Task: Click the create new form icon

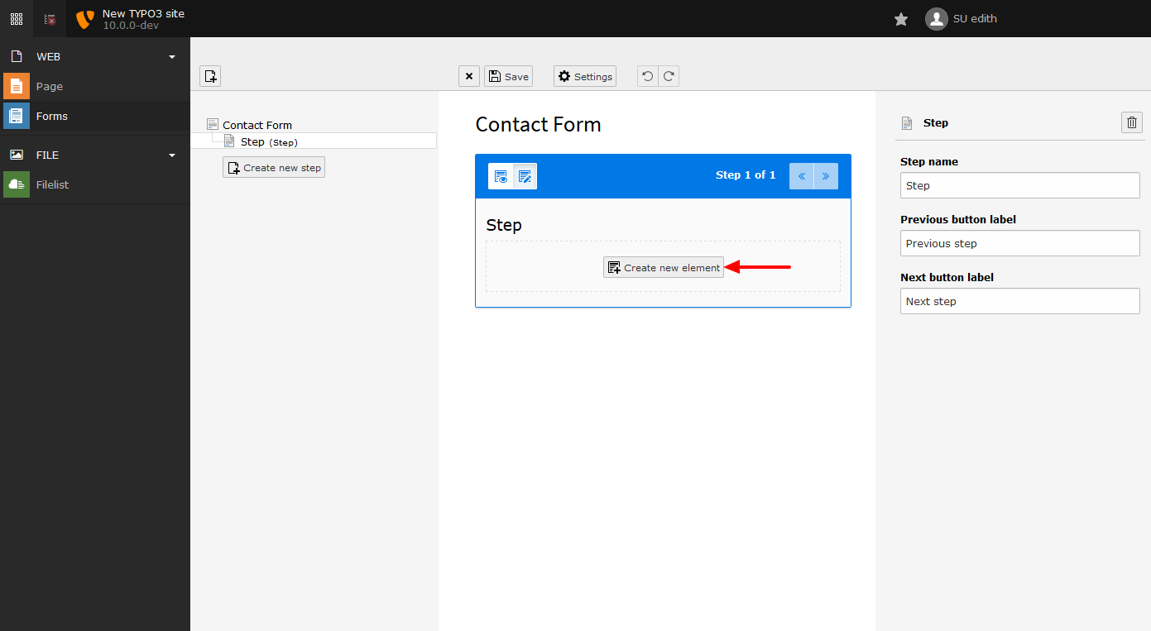Action: point(210,75)
